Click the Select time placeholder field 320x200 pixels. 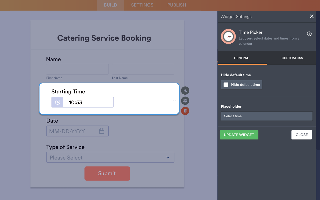click(267, 116)
